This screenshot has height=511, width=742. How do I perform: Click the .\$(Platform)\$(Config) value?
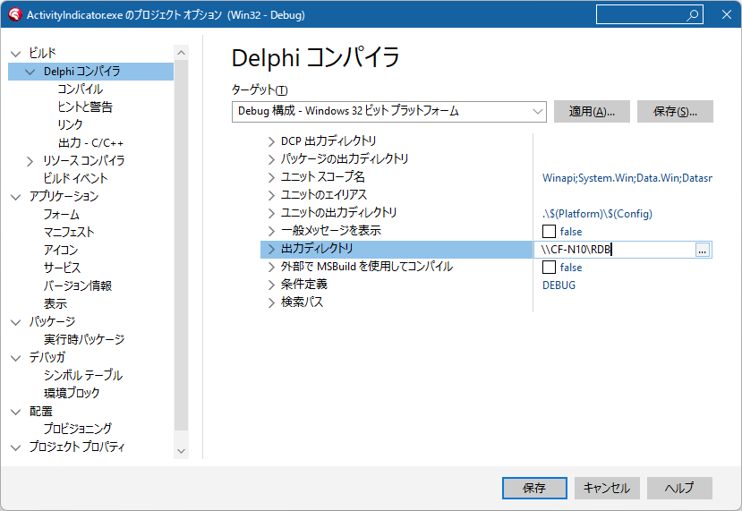[597, 214]
